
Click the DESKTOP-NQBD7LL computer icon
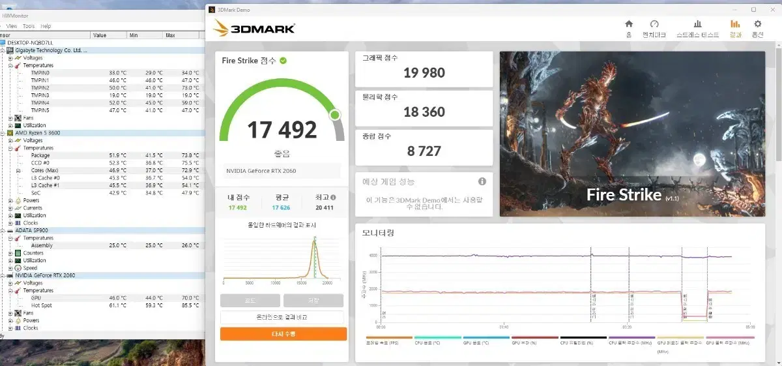3,42
